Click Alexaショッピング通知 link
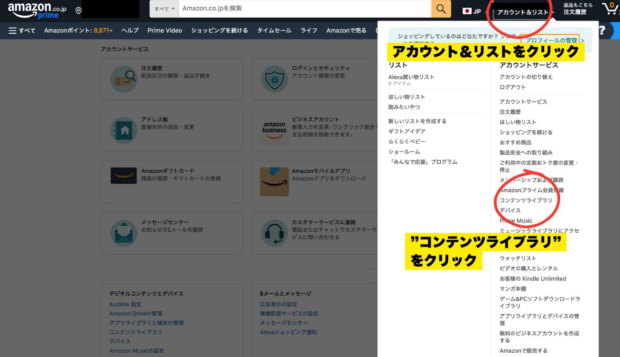The height and width of the screenshot is (357, 620). pyautogui.click(x=288, y=332)
